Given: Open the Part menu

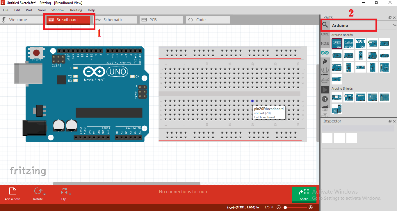Looking at the screenshot, I should pyautogui.click(x=29, y=10).
